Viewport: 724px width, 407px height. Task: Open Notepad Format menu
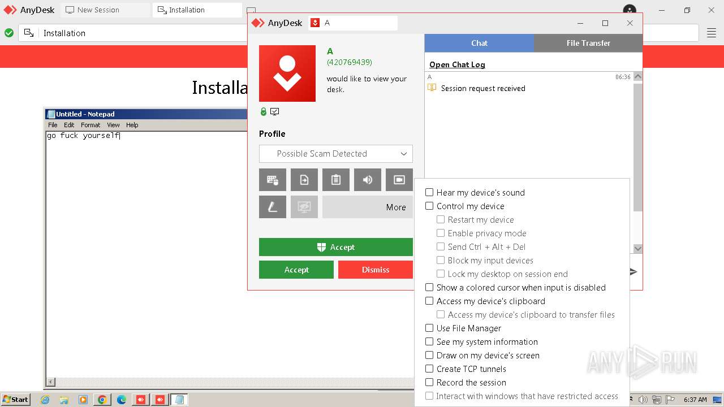90,125
